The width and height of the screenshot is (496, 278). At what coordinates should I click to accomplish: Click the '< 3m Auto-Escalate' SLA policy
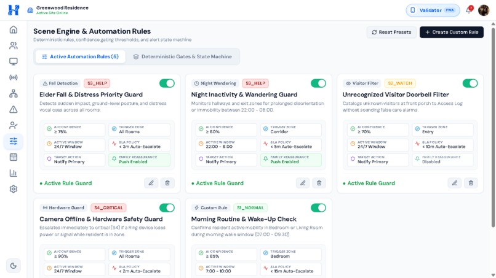[x=140, y=147]
